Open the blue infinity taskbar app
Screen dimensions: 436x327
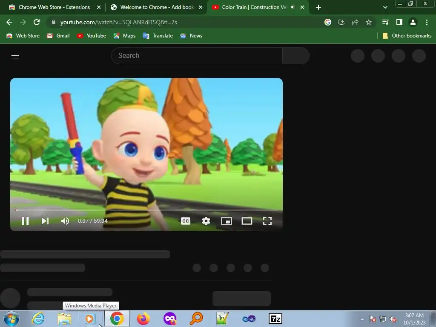coord(249,318)
